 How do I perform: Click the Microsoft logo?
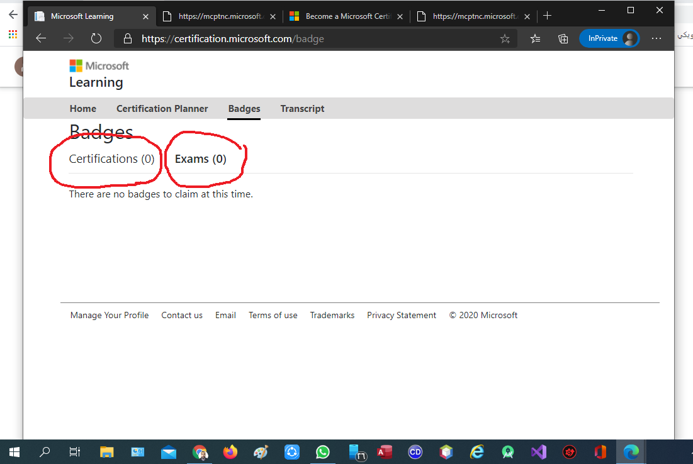pyautogui.click(x=99, y=66)
